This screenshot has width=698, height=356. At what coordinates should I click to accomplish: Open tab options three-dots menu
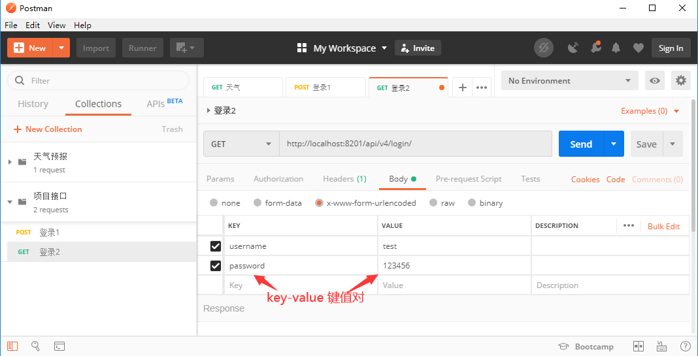point(482,88)
